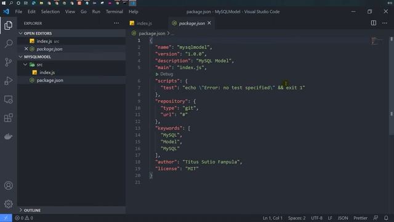Open the File menu
Screen dimensions: 394x222
18,12
